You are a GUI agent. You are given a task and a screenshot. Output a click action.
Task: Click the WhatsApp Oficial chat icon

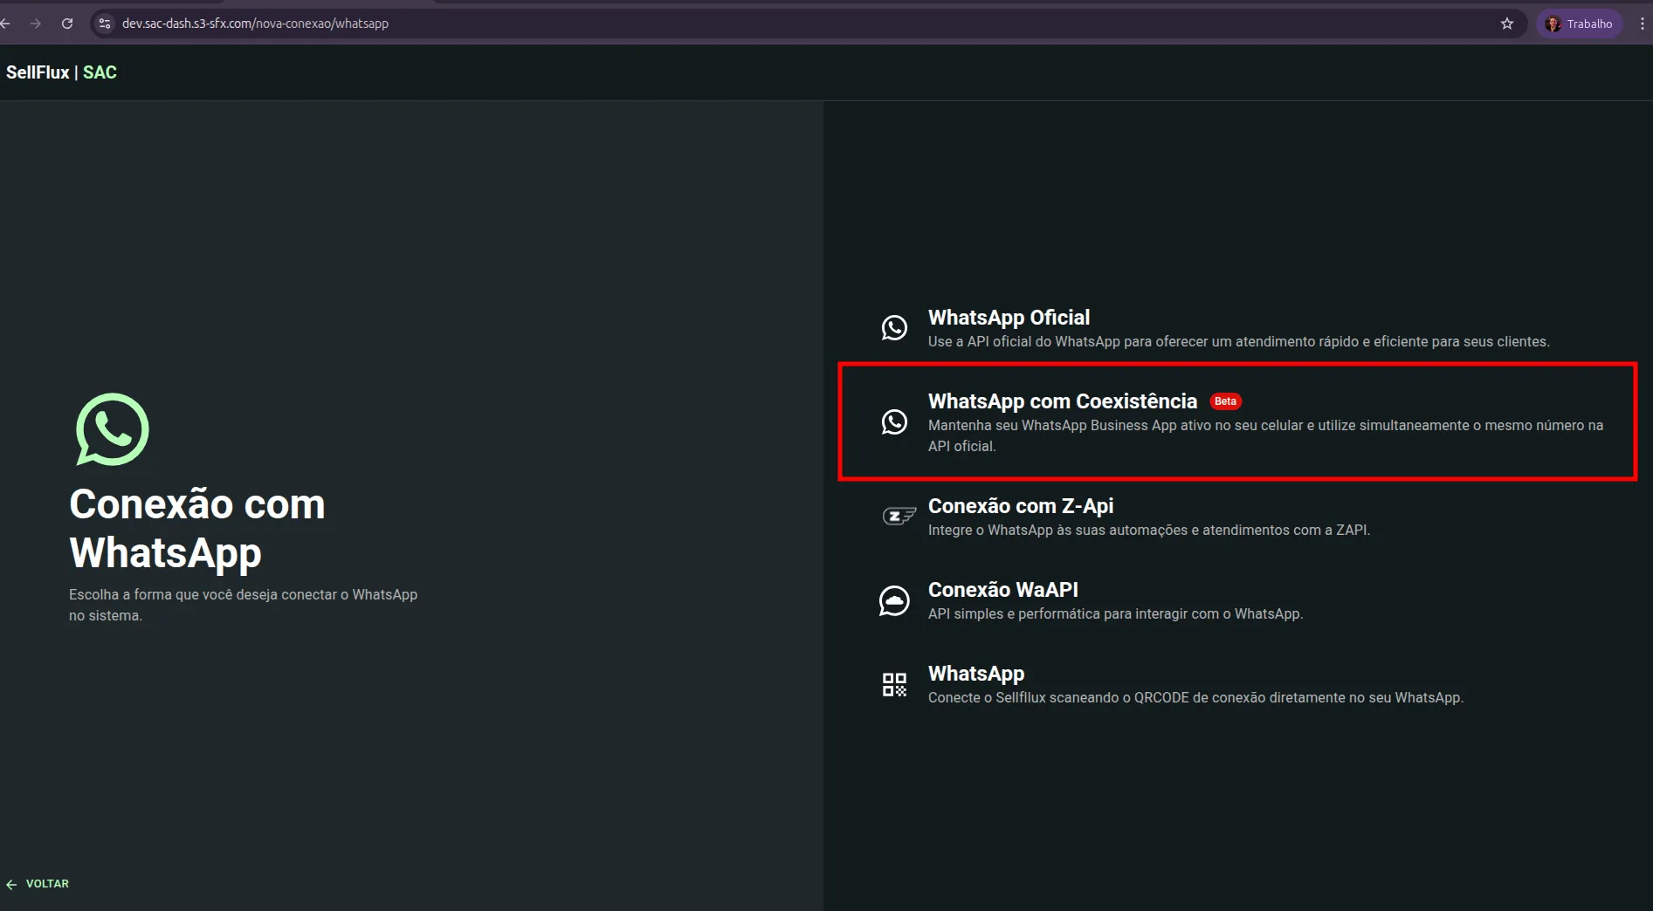894,328
